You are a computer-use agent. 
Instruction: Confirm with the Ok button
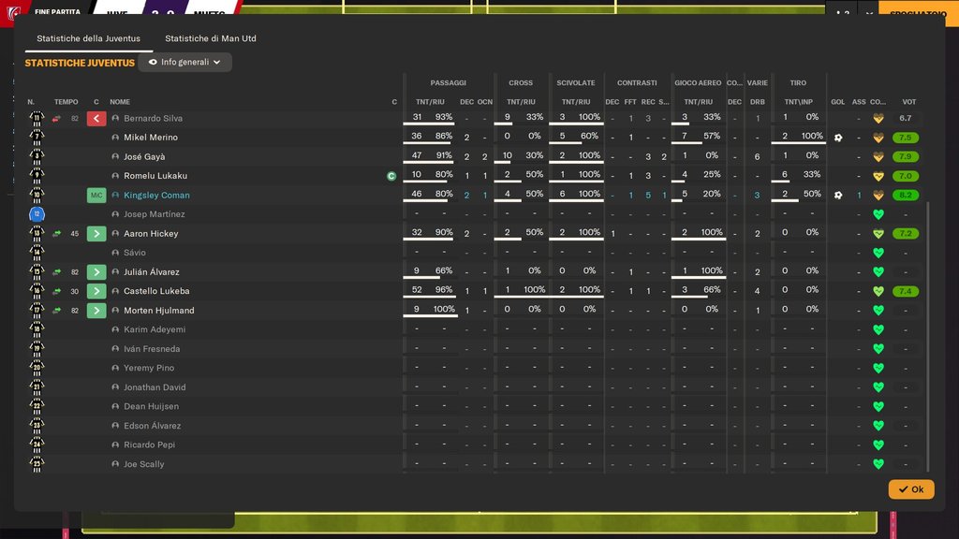[911, 489]
